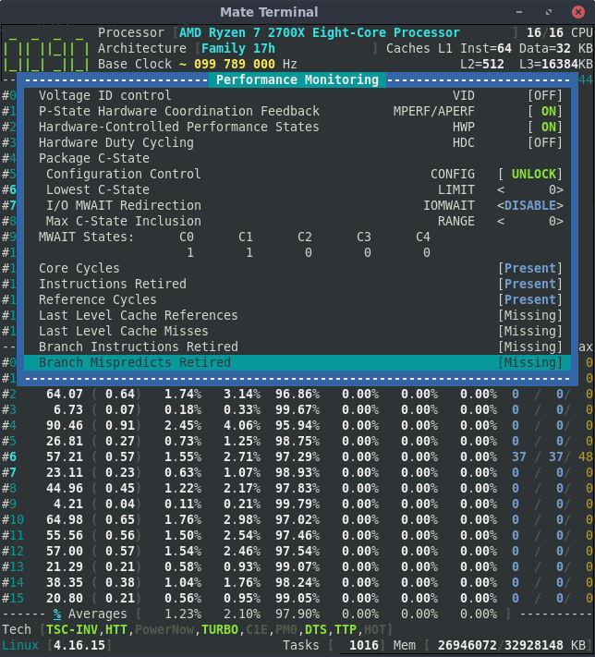Click PowerNow tech flag
Image resolution: width=595 pixels, height=657 pixels.
click(x=164, y=630)
